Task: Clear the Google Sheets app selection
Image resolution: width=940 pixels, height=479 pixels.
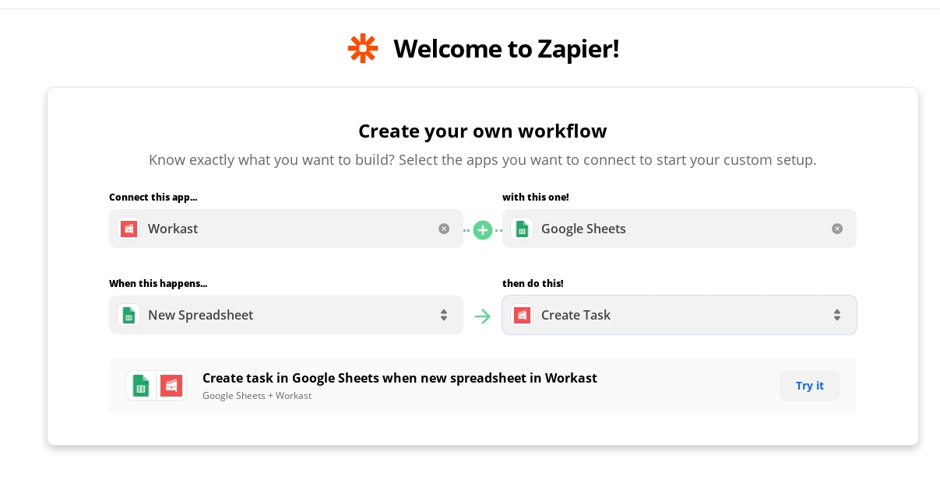Action: [x=837, y=229]
